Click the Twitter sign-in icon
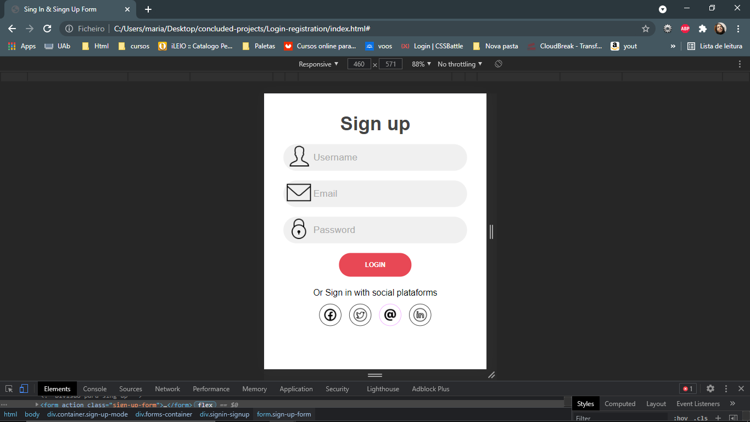 [x=360, y=315]
